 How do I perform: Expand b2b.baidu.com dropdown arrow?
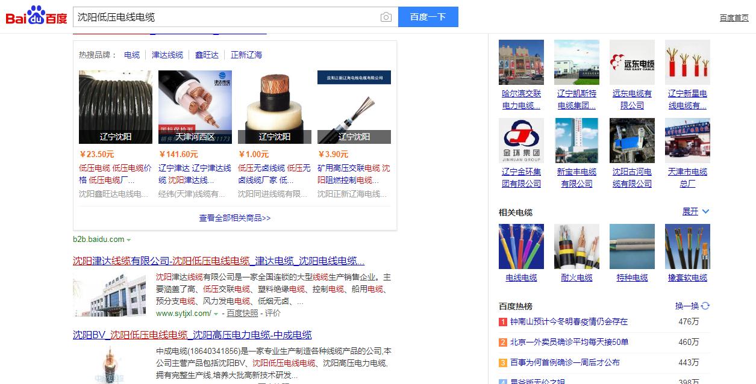(129, 240)
